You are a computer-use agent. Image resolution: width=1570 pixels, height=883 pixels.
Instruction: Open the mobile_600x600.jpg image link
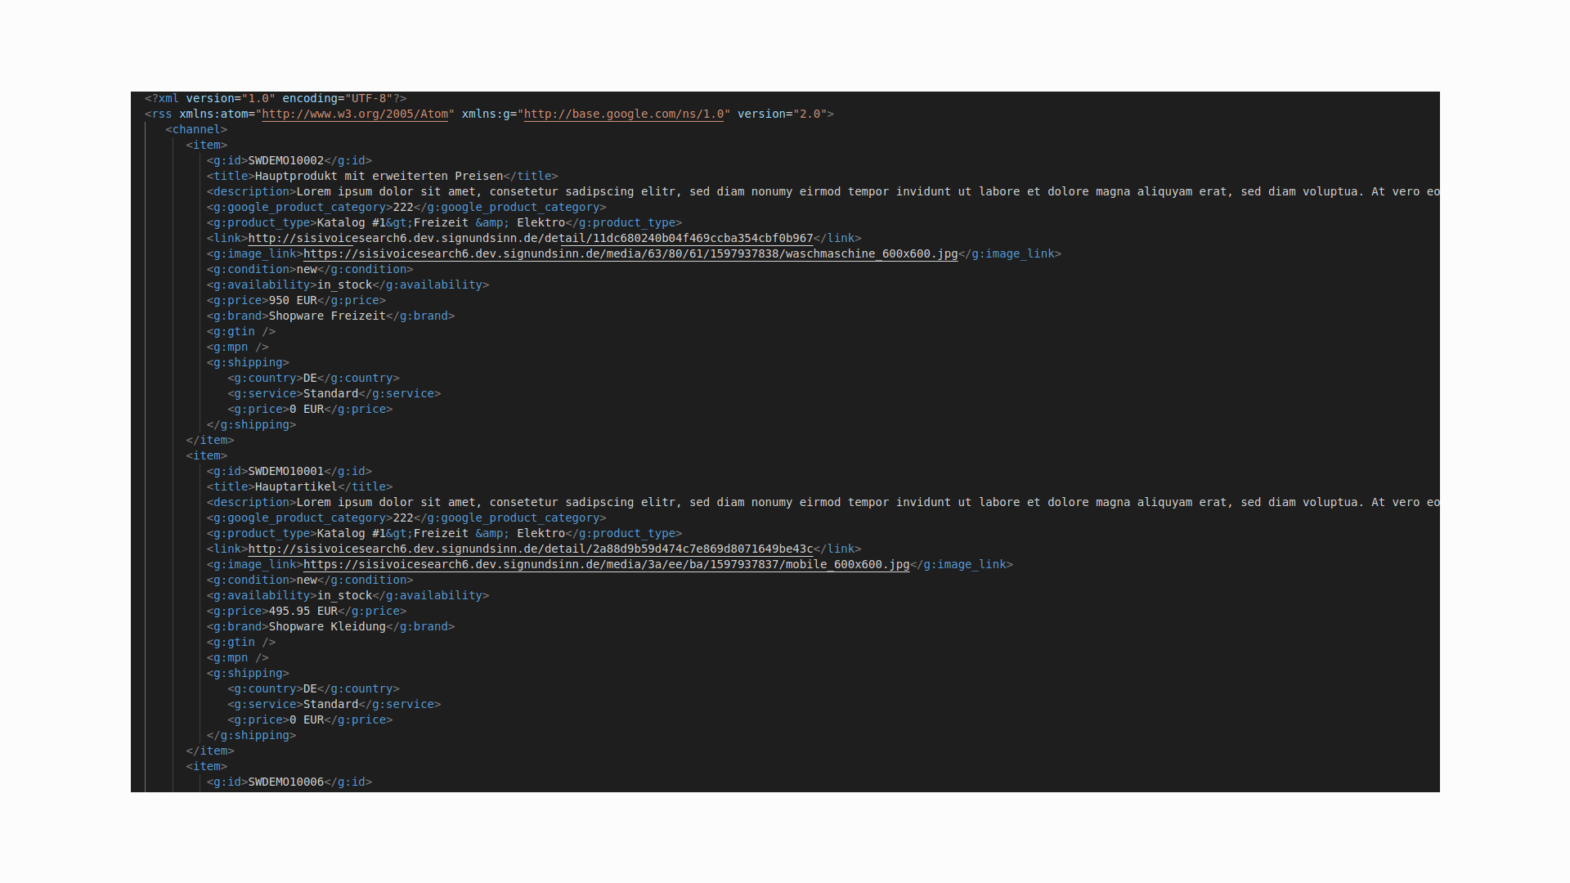606,564
